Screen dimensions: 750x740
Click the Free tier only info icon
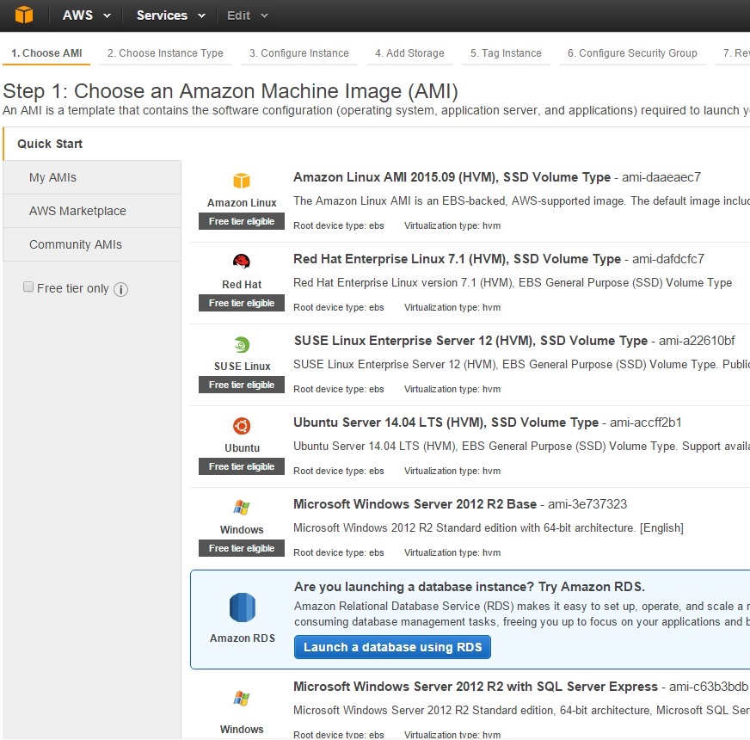[121, 290]
